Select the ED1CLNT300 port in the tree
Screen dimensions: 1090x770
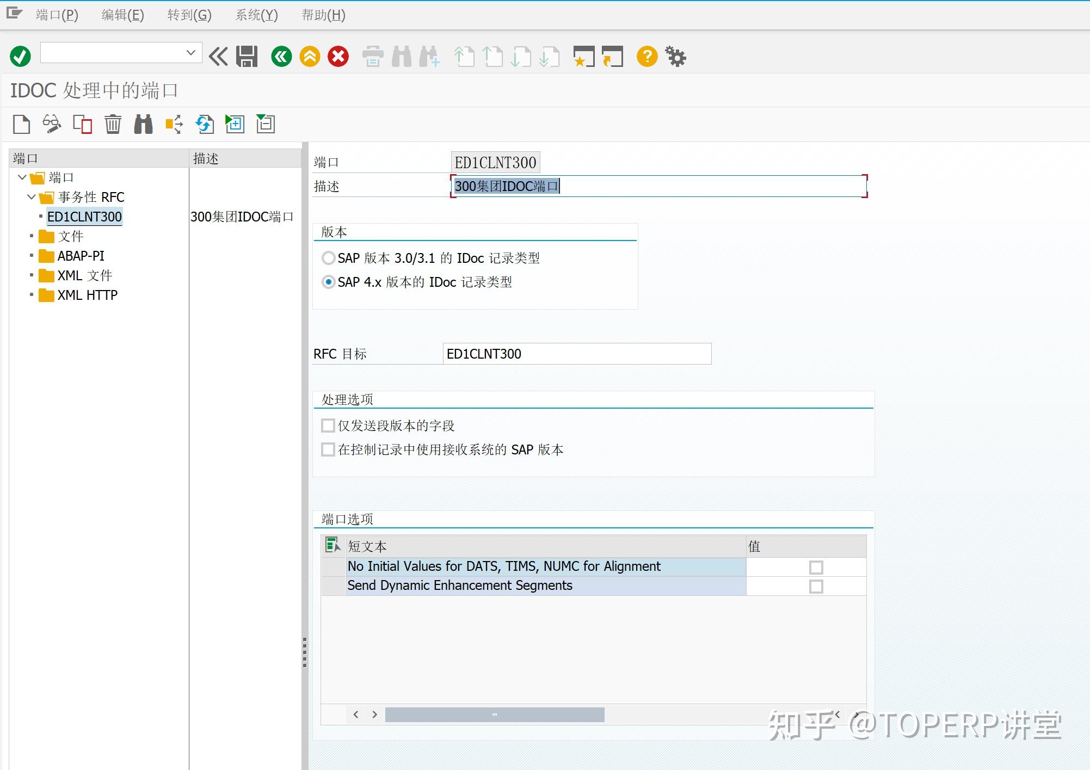tap(84, 216)
